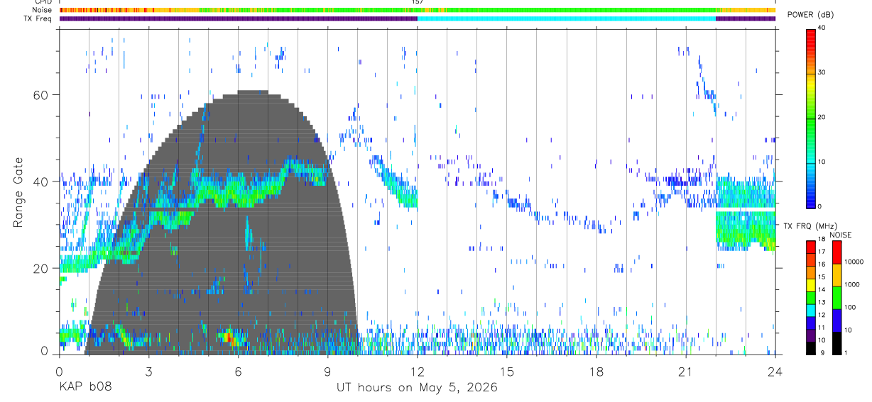Pick the red 17–18 MHz TX FRQ segment

pos(811,247)
